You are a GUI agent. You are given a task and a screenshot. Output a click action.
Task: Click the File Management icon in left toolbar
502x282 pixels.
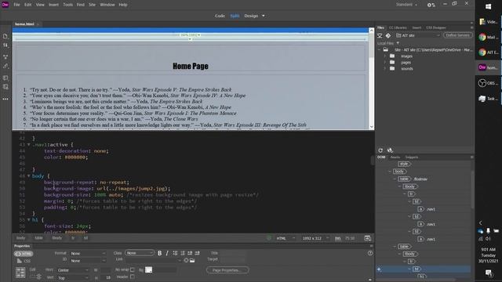(5, 45)
